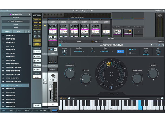Toggle INPUTS visibility indicator

point(40,20)
